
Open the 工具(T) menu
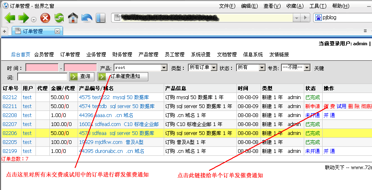pos(318,6)
